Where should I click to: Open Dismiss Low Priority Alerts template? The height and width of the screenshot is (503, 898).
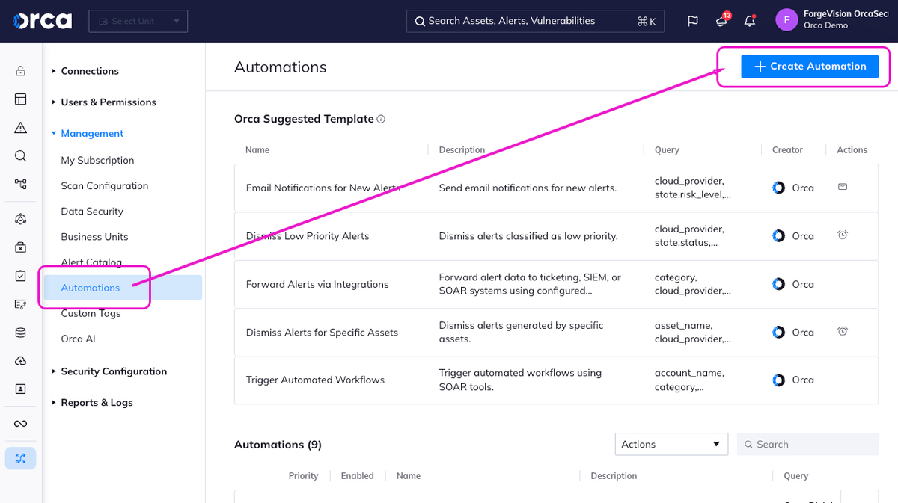click(308, 236)
